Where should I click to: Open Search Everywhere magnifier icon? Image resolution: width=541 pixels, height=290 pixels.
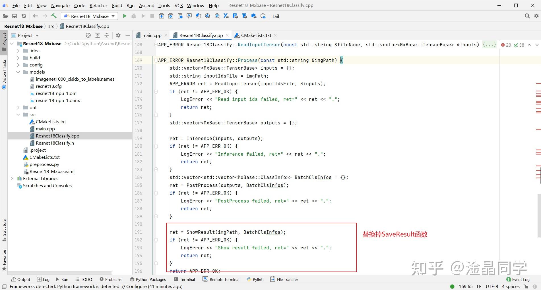527,16
